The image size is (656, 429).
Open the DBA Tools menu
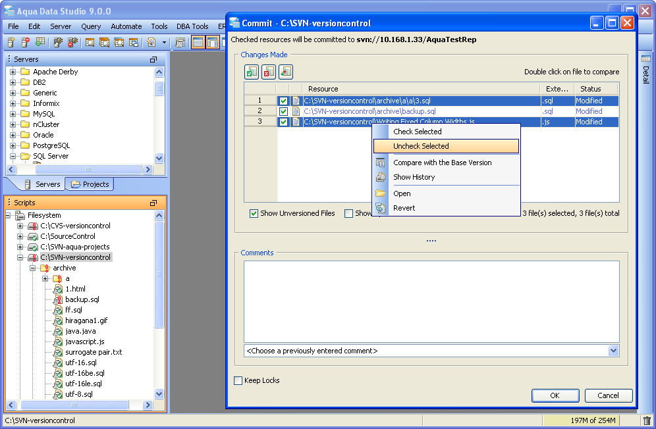pyautogui.click(x=192, y=26)
